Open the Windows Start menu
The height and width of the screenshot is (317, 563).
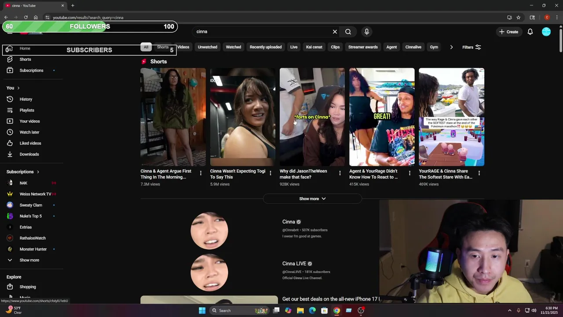coord(202,310)
